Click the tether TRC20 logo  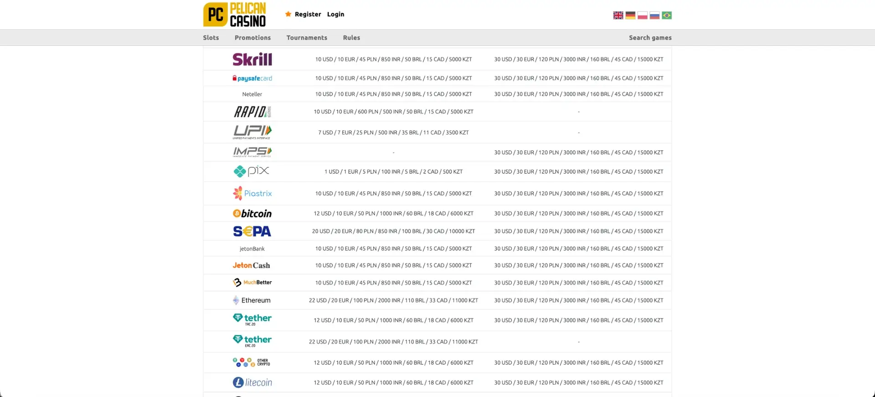click(x=252, y=320)
